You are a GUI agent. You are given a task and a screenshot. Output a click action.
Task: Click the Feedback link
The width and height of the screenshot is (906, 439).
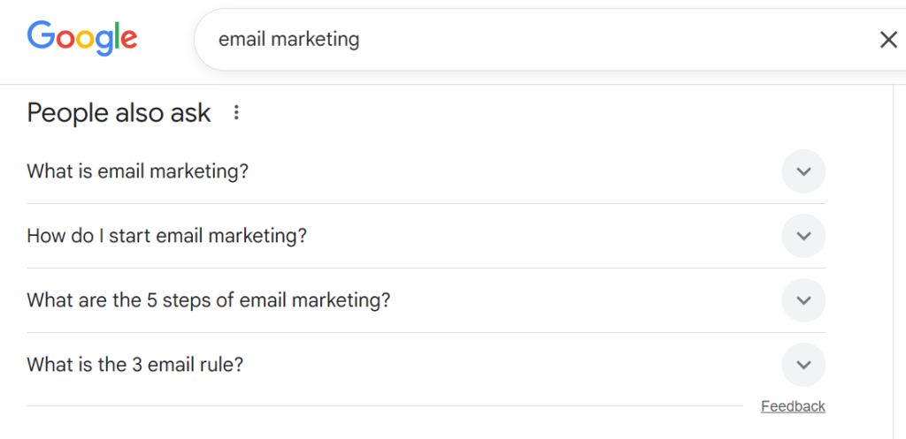coord(793,406)
